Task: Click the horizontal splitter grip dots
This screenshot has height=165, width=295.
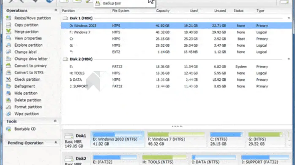Action: (x=177, y=126)
